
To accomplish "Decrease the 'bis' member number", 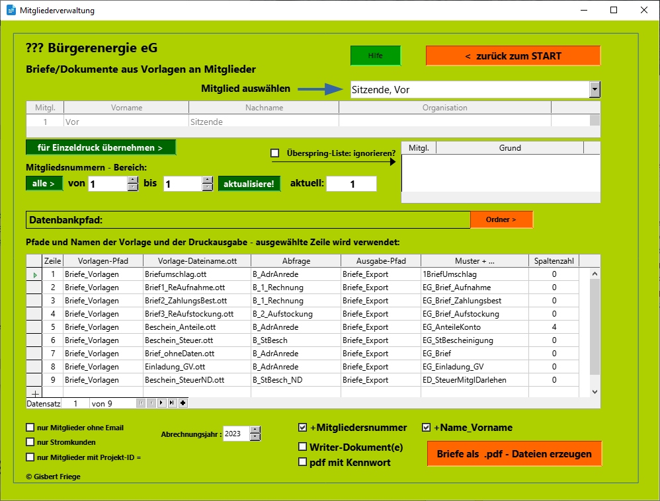I will pos(208,187).
